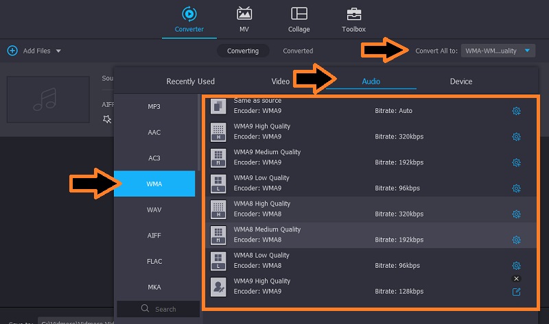Open the Recently Used tab

190,82
